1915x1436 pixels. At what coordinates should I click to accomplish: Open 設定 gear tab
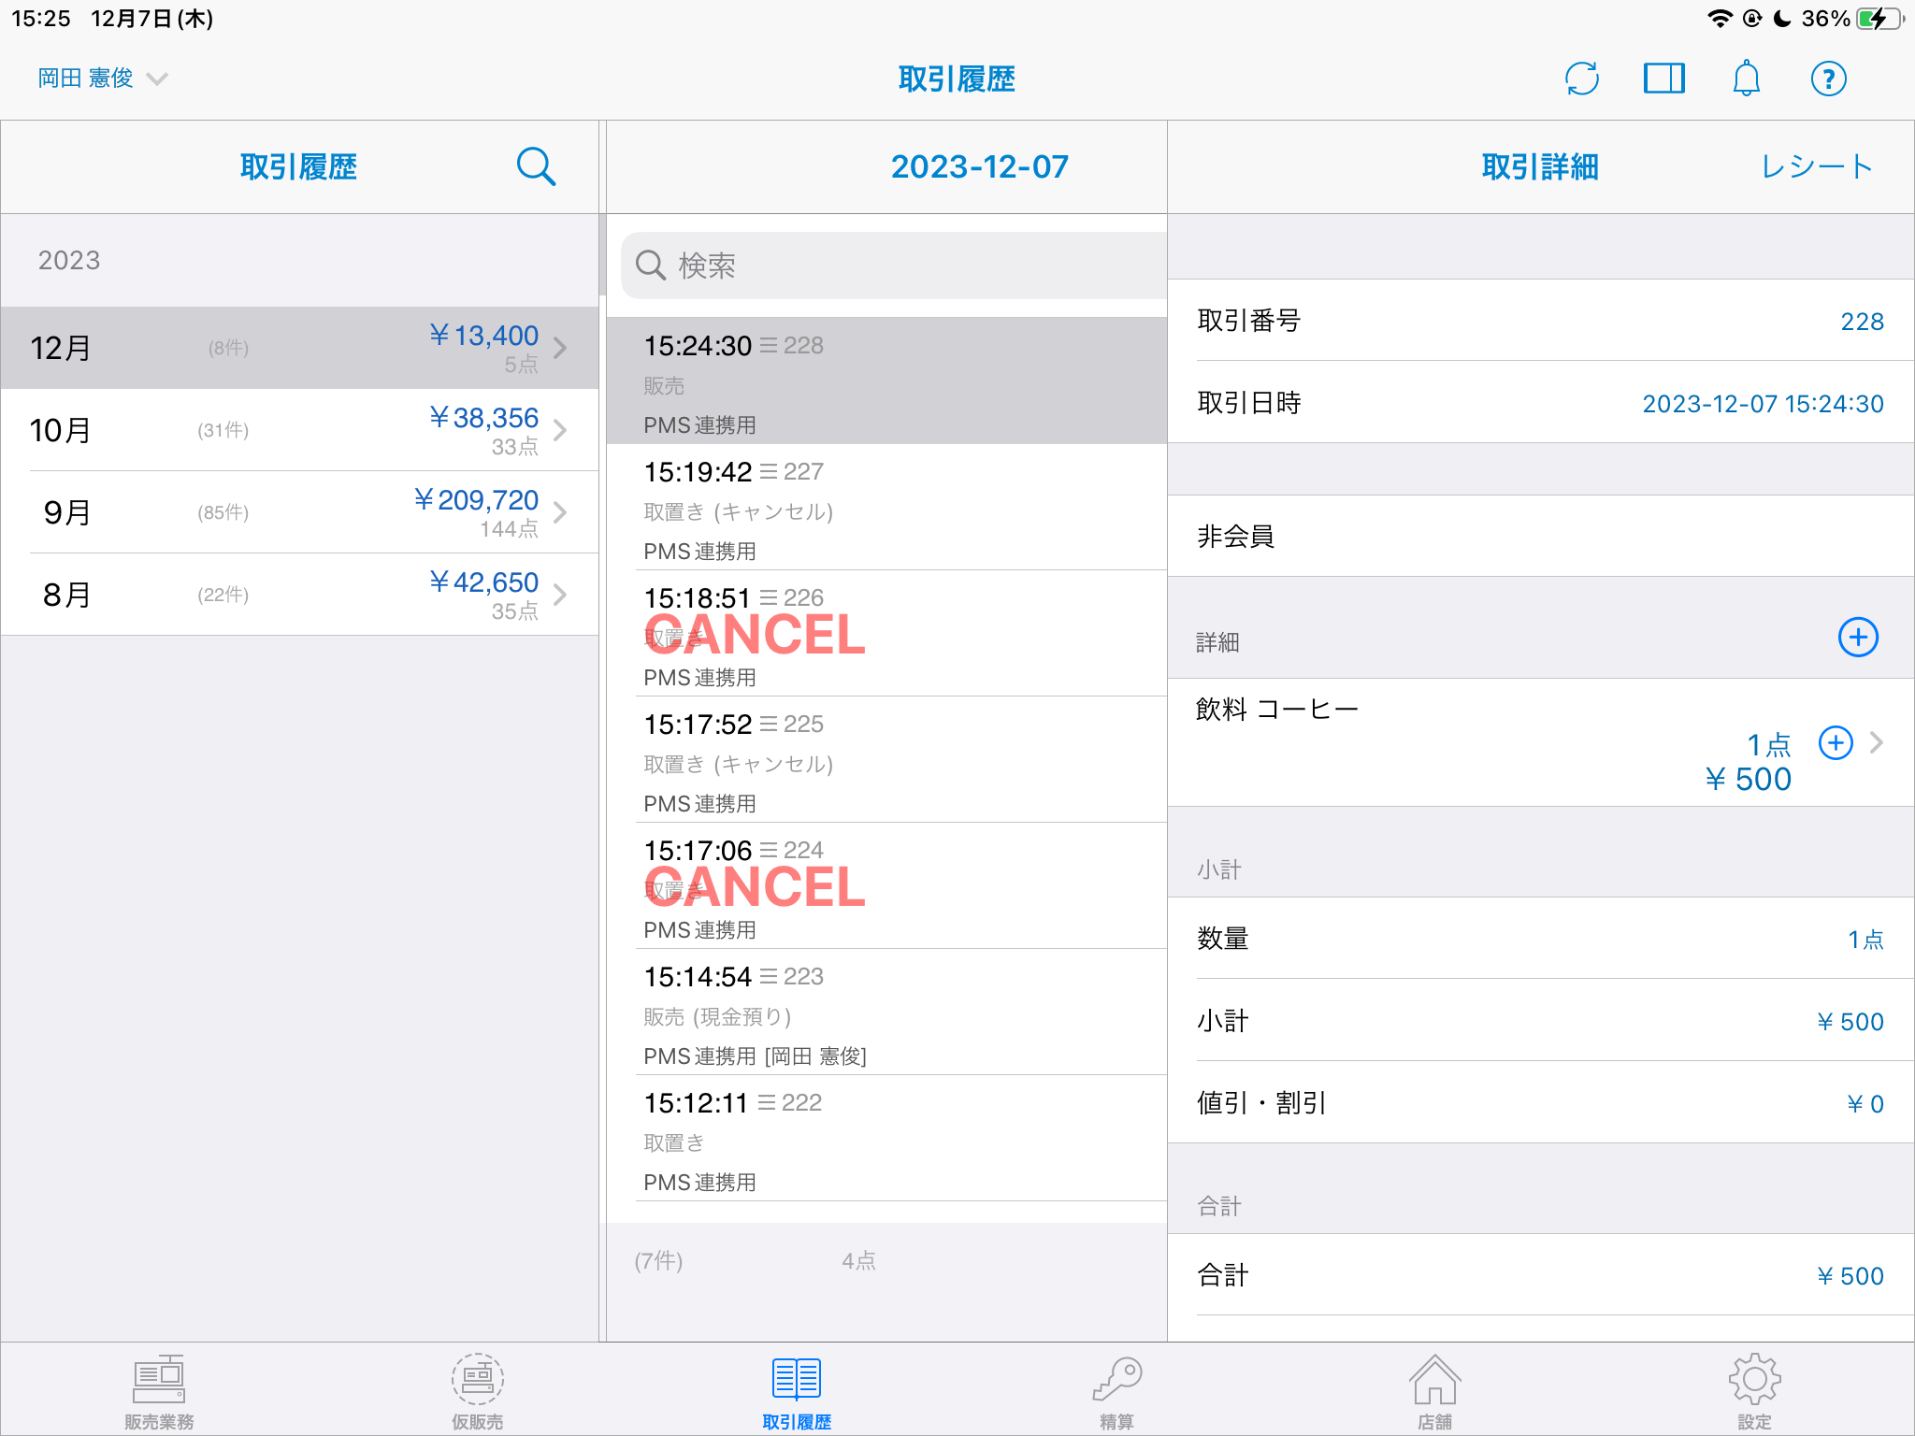1754,1391
